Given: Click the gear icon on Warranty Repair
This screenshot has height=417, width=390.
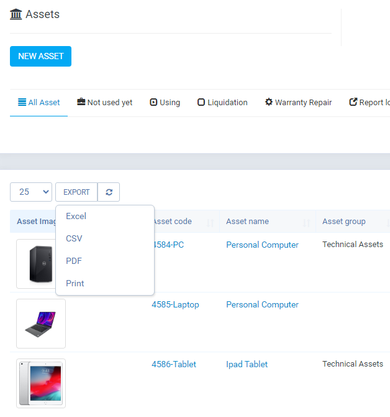Looking at the screenshot, I should click(269, 102).
